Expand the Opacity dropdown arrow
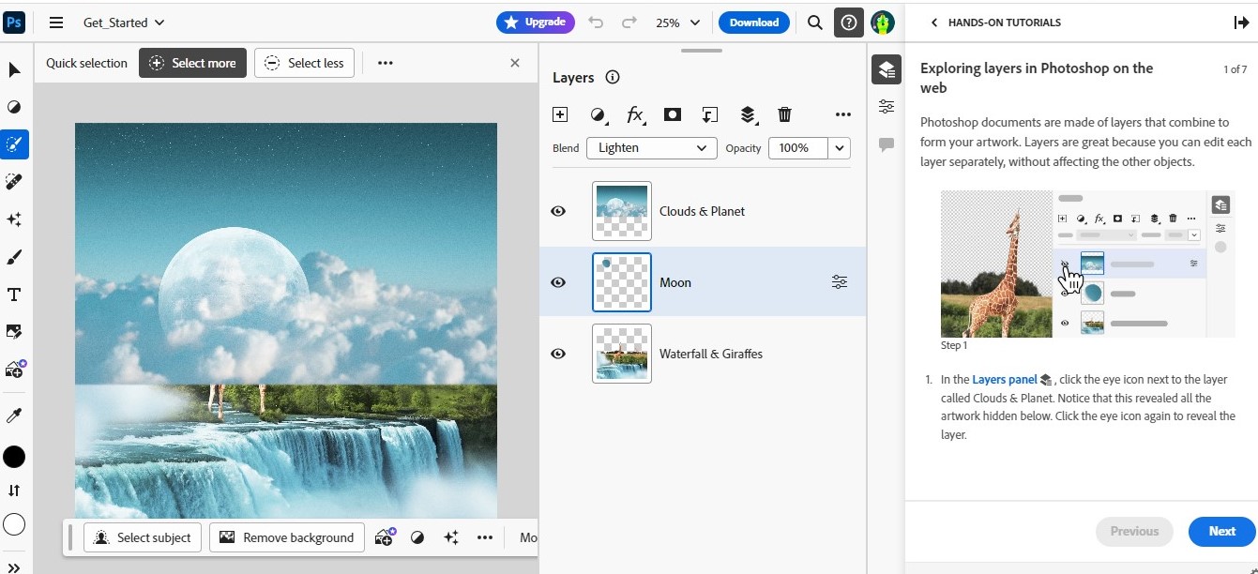1258x574 pixels. pyautogui.click(x=839, y=147)
